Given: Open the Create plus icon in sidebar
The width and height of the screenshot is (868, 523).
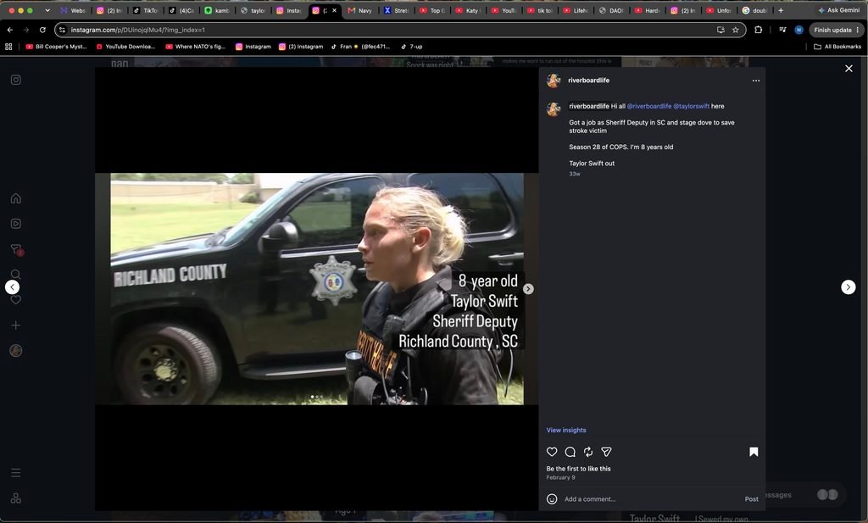Looking at the screenshot, I should pyautogui.click(x=16, y=325).
